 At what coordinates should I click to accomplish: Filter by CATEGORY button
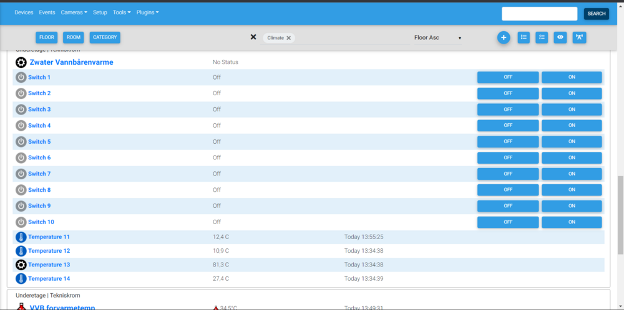pyautogui.click(x=105, y=37)
